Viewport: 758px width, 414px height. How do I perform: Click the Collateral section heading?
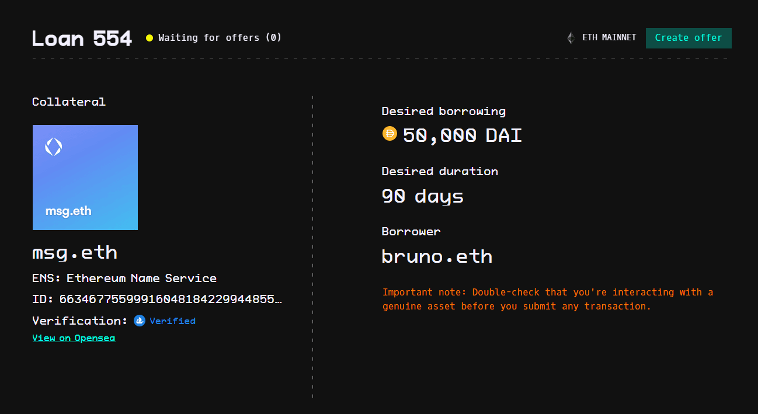click(x=69, y=102)
